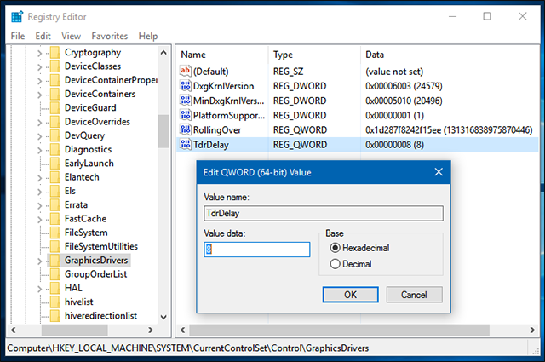
Task: Expand the DeviceClasses tree node
Action: (x=39, y=67)
